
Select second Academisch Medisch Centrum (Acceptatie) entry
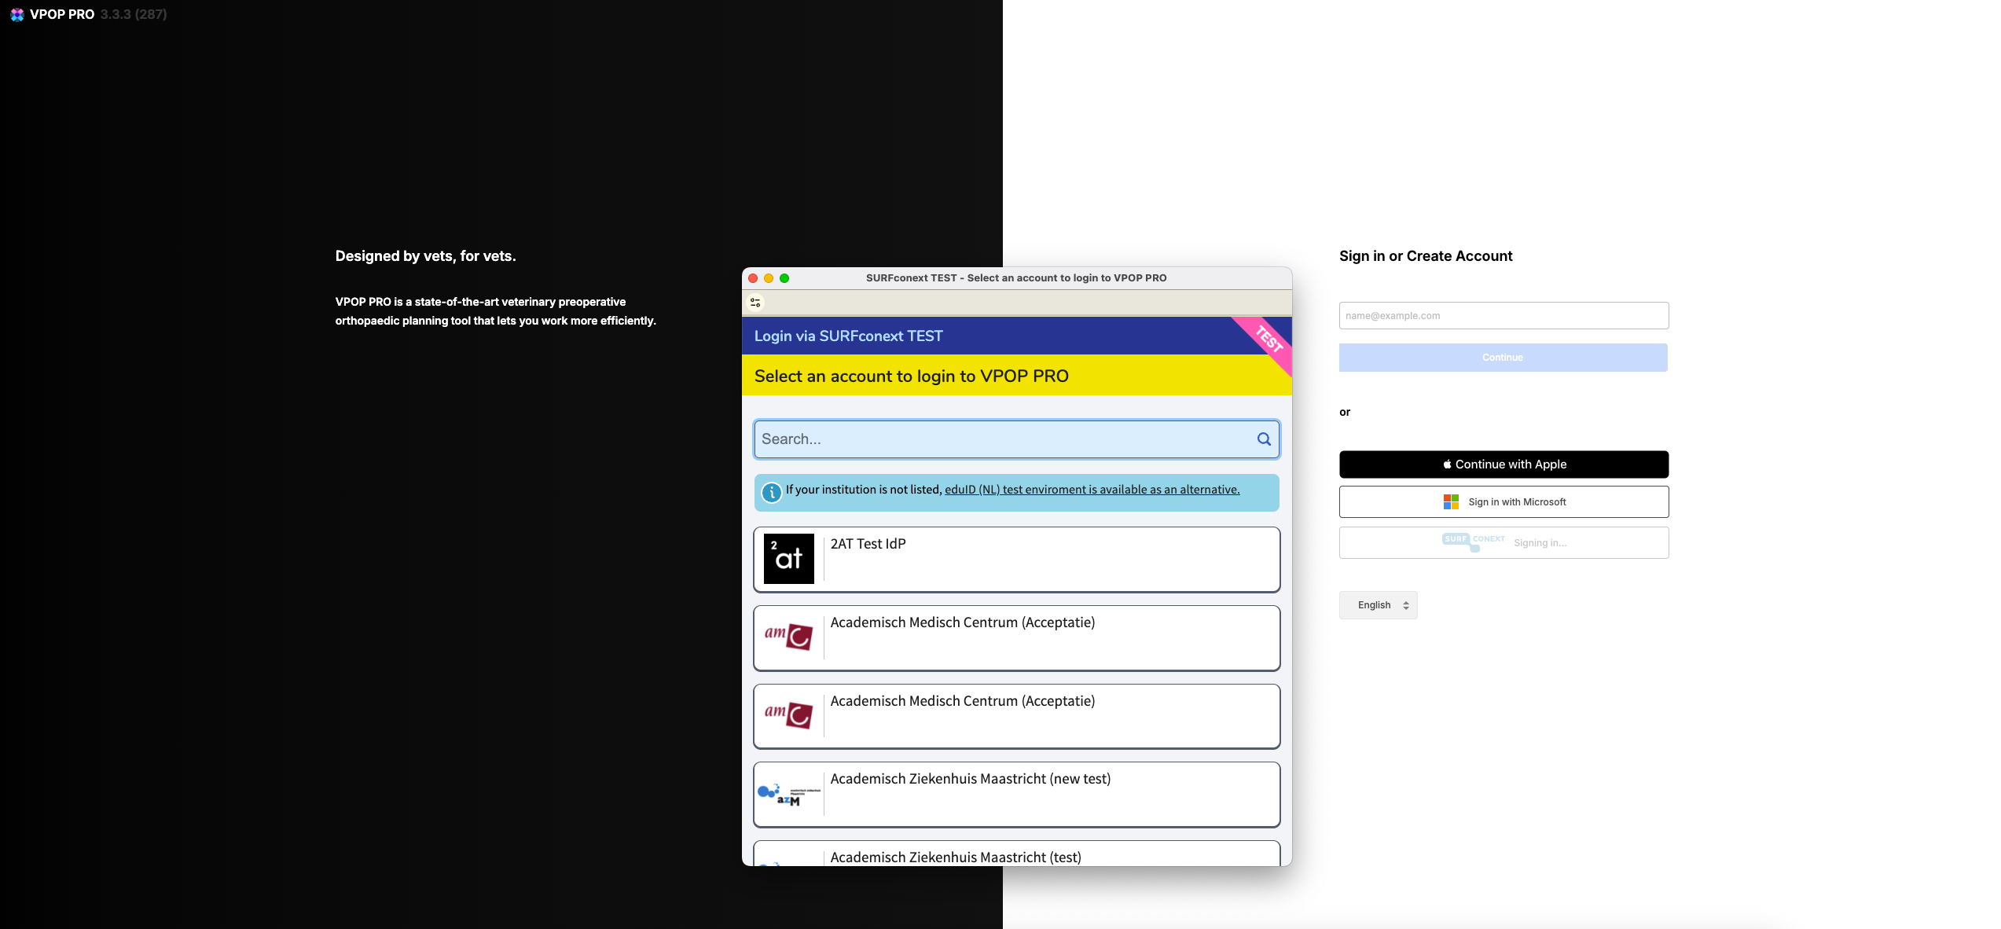[1016, 717]
